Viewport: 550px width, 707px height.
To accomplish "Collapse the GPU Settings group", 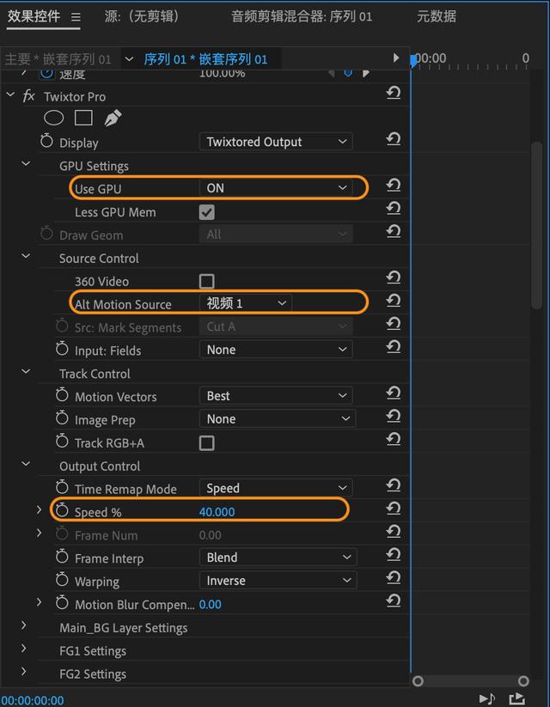I will coord(26,164).
